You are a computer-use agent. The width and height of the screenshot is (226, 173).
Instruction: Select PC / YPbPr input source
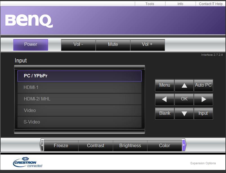pos(79,76)
